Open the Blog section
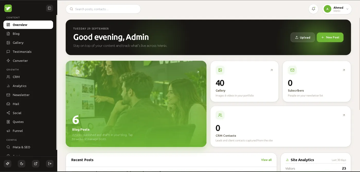360x172 pixels. pos(28,34)
